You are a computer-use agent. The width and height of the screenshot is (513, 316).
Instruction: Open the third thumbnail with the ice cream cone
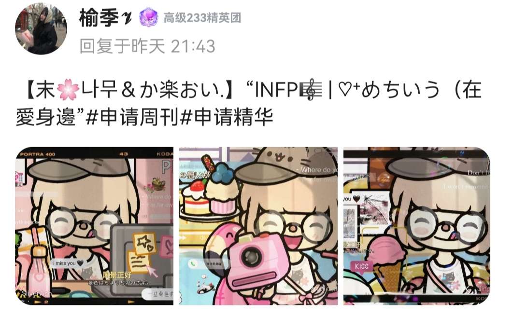[x=417, y=226]
